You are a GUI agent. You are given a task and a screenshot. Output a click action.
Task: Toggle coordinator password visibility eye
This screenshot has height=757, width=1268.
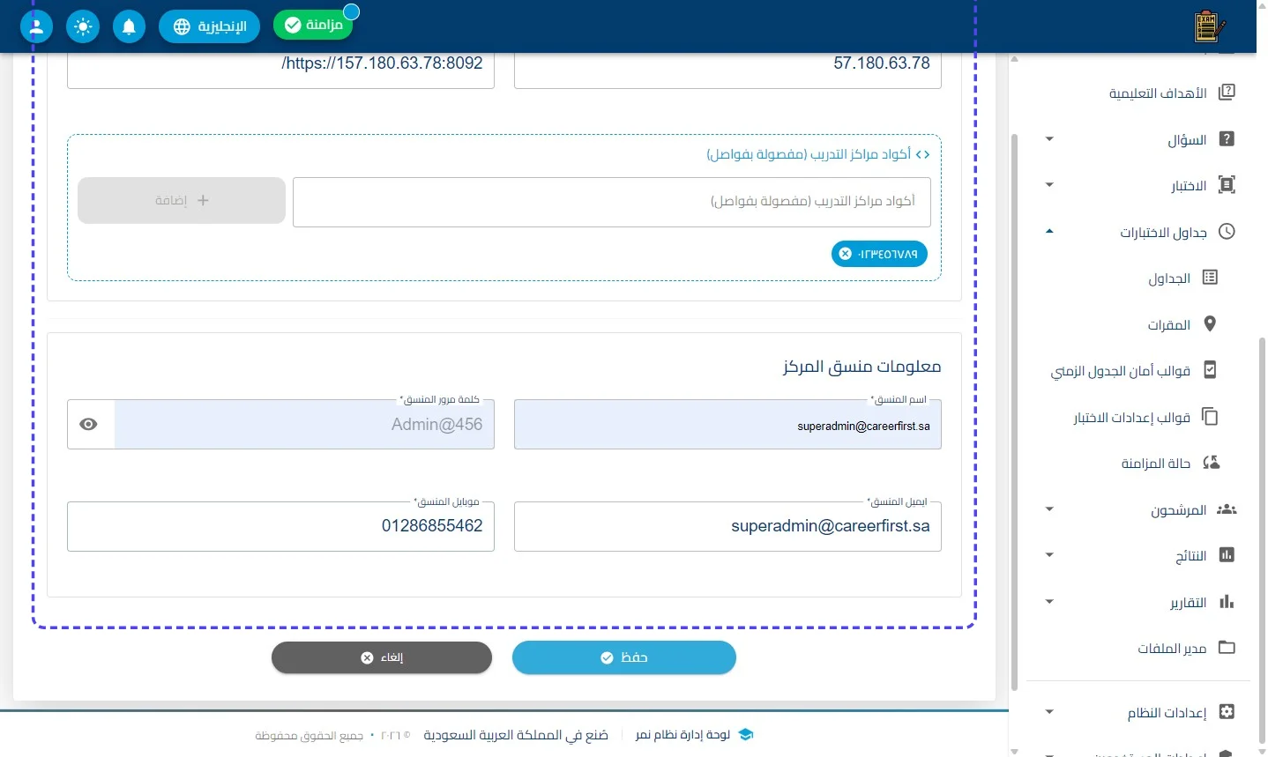coord(88,425)
